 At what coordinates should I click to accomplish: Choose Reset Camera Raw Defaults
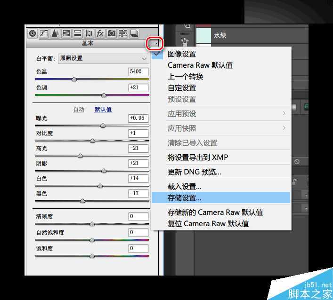(221, 224)
